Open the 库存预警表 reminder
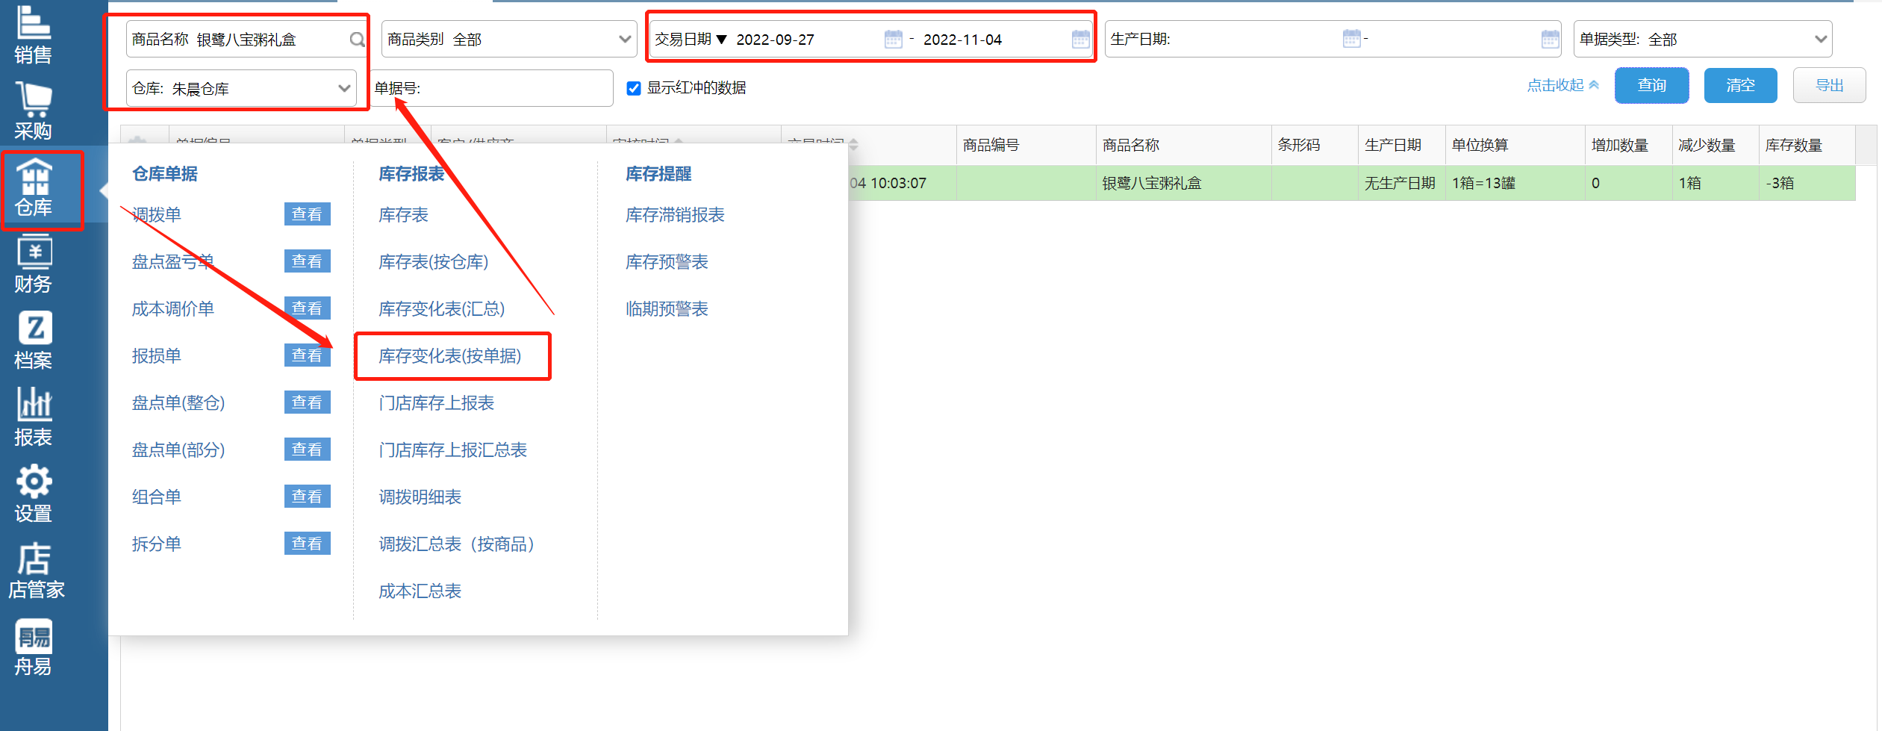This screenshot has height=731, width=1882. pos(667,262)
